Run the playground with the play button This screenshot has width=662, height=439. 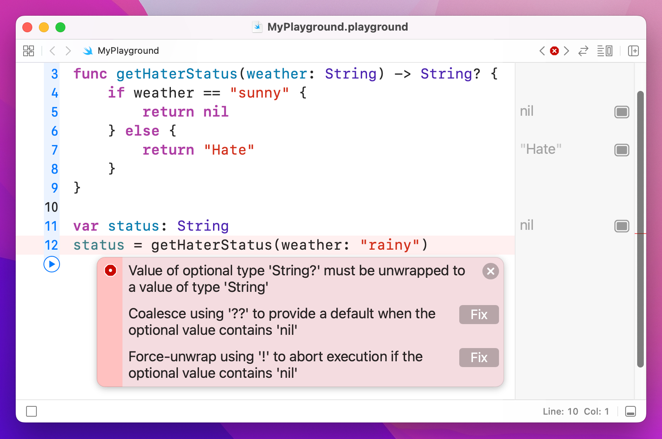click(52, 264)
